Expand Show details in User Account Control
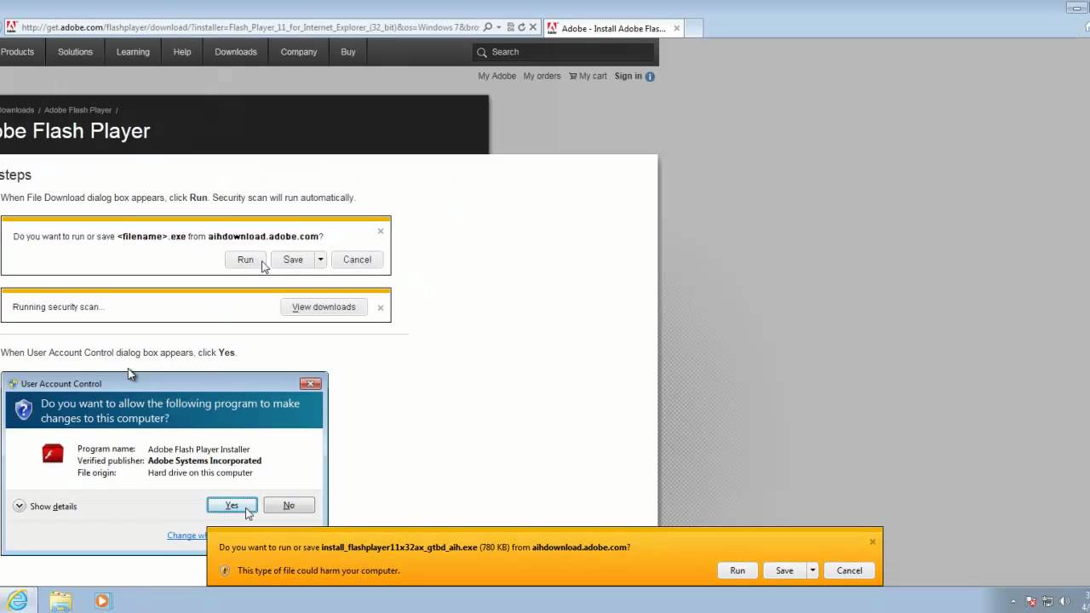 tap(46, 506)
